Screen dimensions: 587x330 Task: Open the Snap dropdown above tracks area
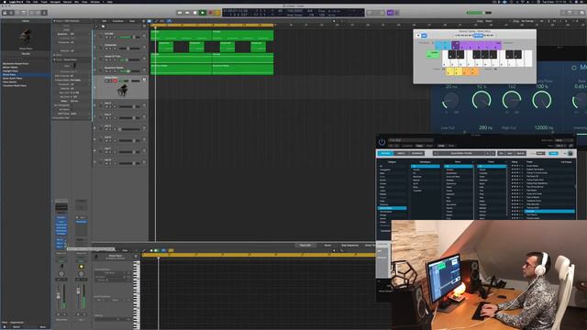click(x=489, y=21)
